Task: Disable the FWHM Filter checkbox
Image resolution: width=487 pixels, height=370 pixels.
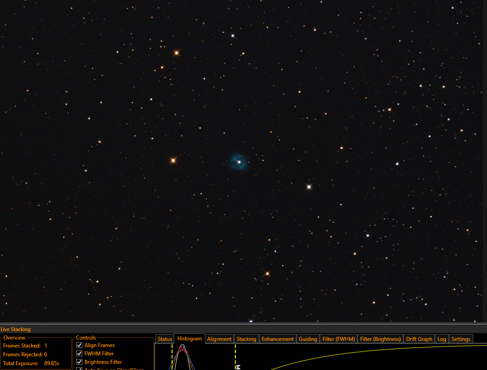Action: [79, 354]
